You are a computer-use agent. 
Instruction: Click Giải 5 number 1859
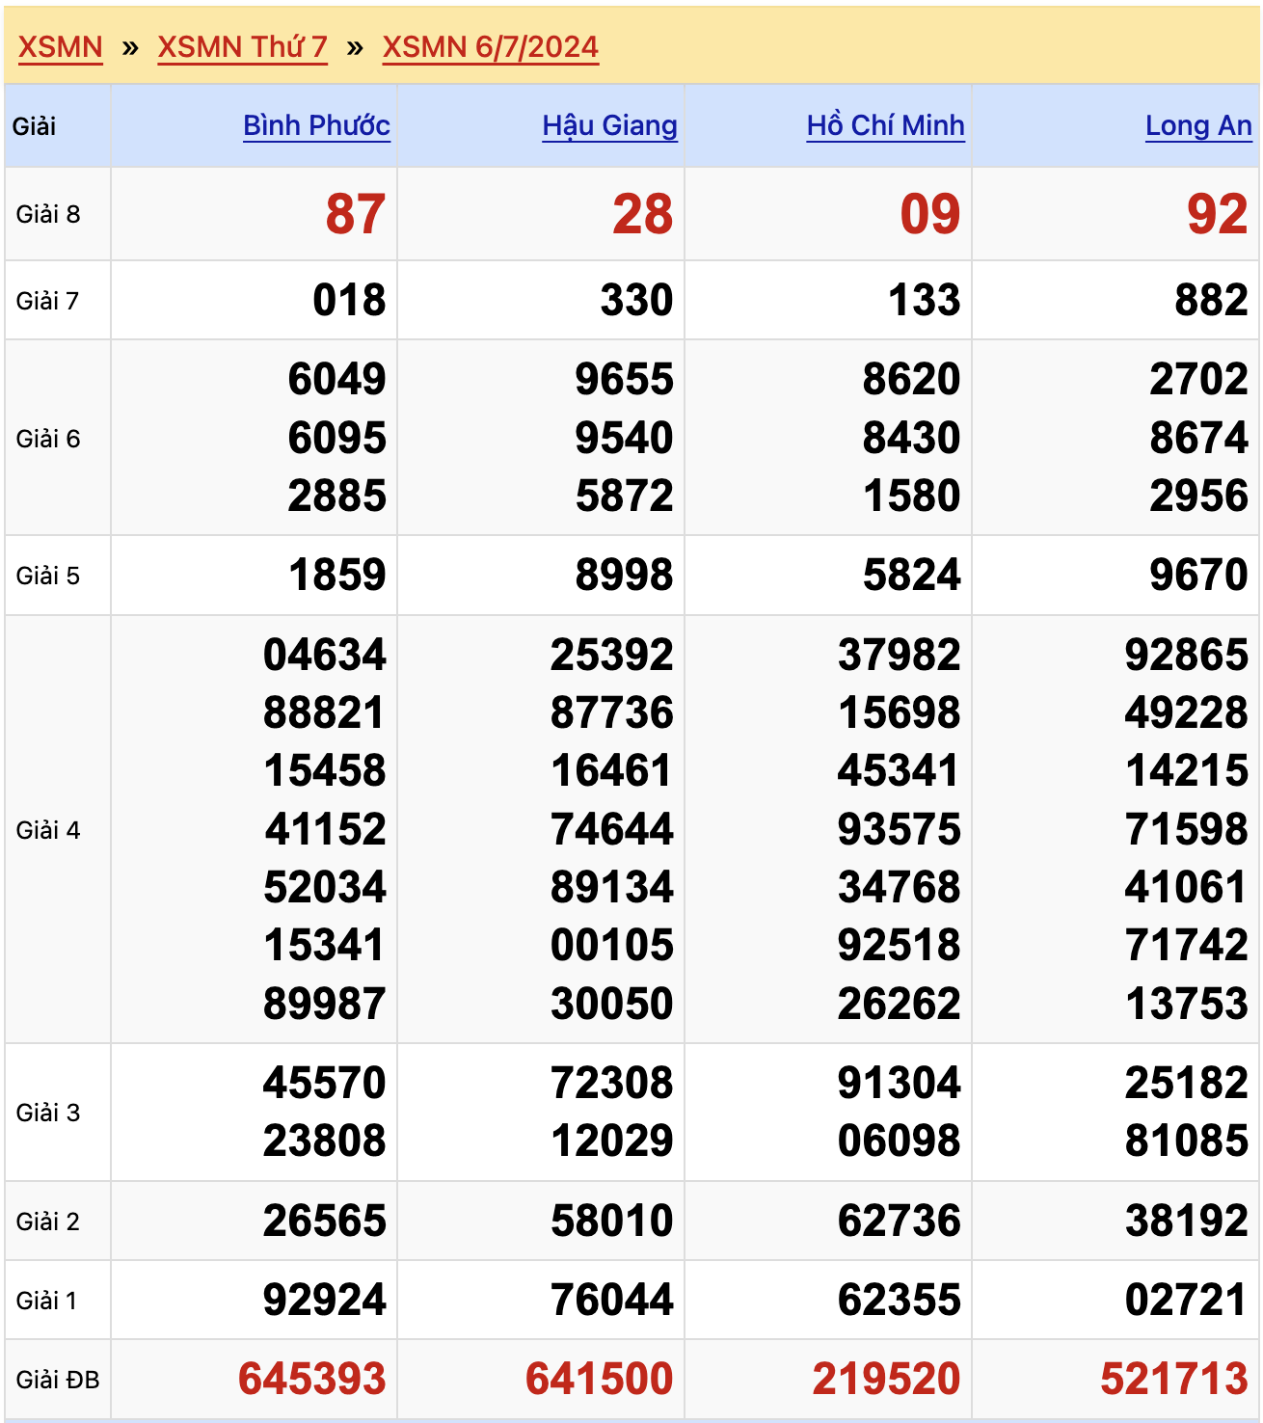pos(337,575)
